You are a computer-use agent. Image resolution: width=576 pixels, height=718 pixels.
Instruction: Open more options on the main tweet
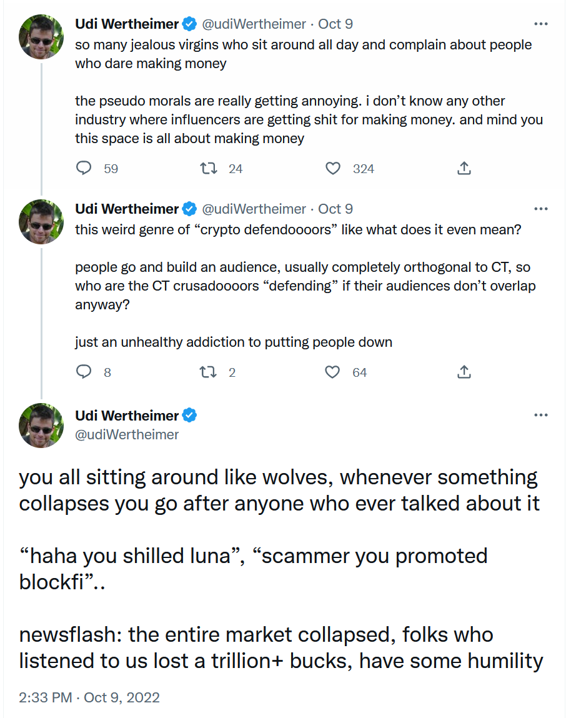(541, 416)
